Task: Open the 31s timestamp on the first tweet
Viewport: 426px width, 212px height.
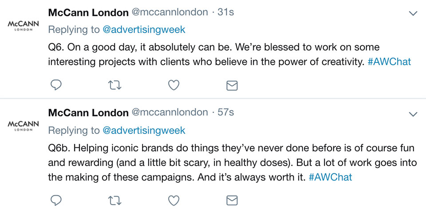Action: pos(226,12)
